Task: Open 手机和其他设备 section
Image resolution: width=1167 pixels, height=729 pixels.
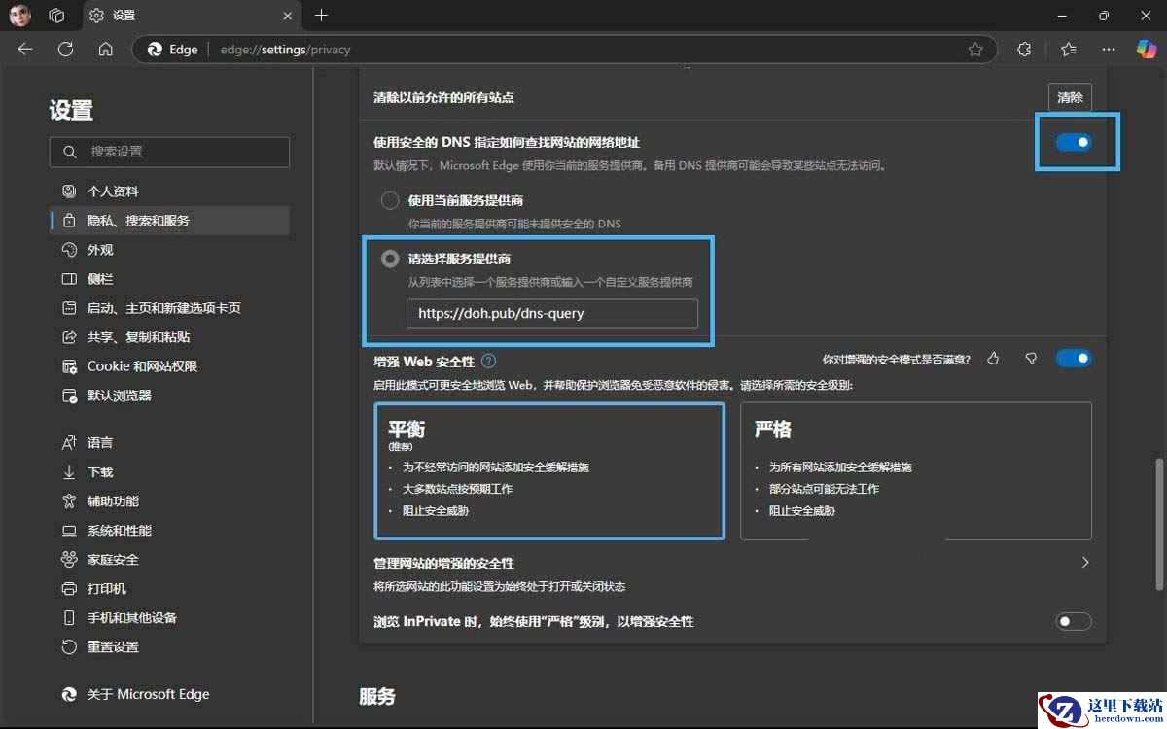Action: click(x=170, y=618)
